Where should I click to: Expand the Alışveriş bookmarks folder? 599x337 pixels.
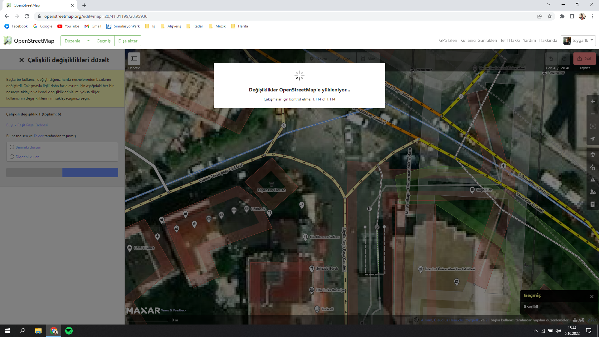pyautogui.click(x=174, y=26)
